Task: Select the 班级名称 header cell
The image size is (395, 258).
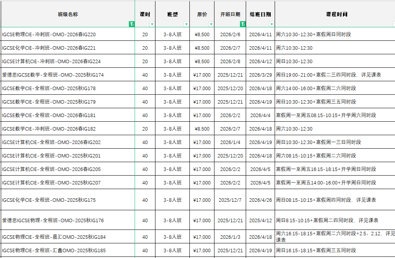Action: click(x=68, y=14)
